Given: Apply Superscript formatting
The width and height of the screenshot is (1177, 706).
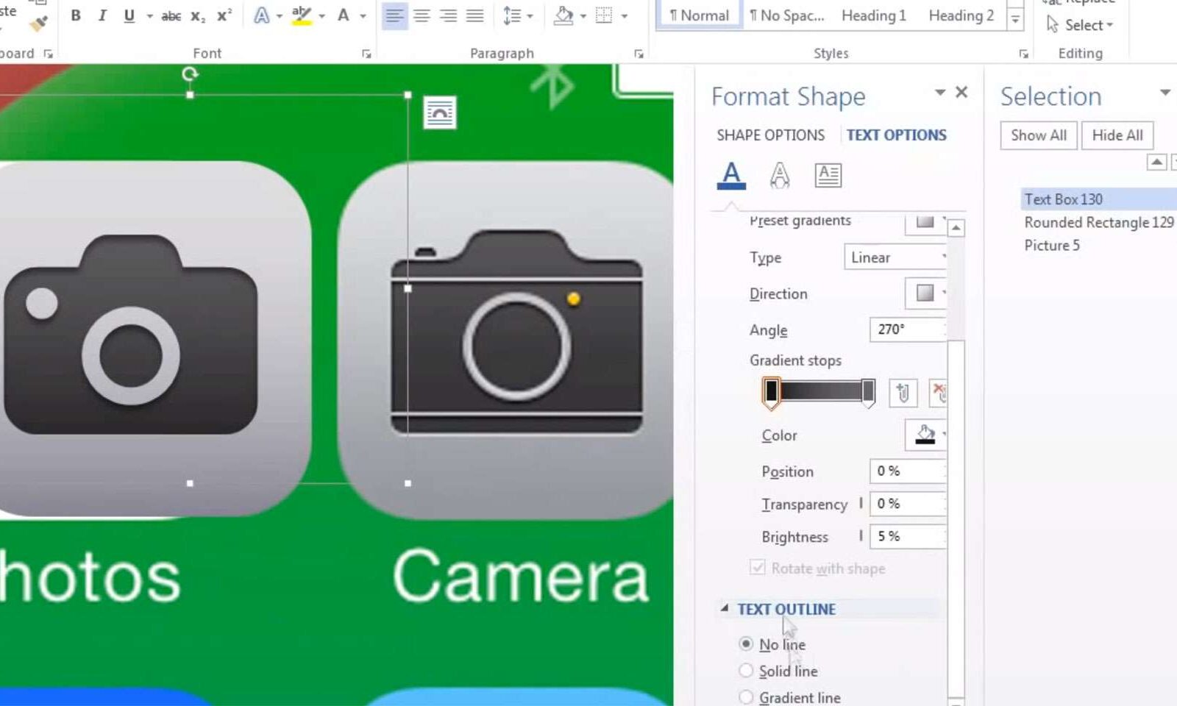Looking at the screenshot, I should pyautogui.click(x=224, y=15).
